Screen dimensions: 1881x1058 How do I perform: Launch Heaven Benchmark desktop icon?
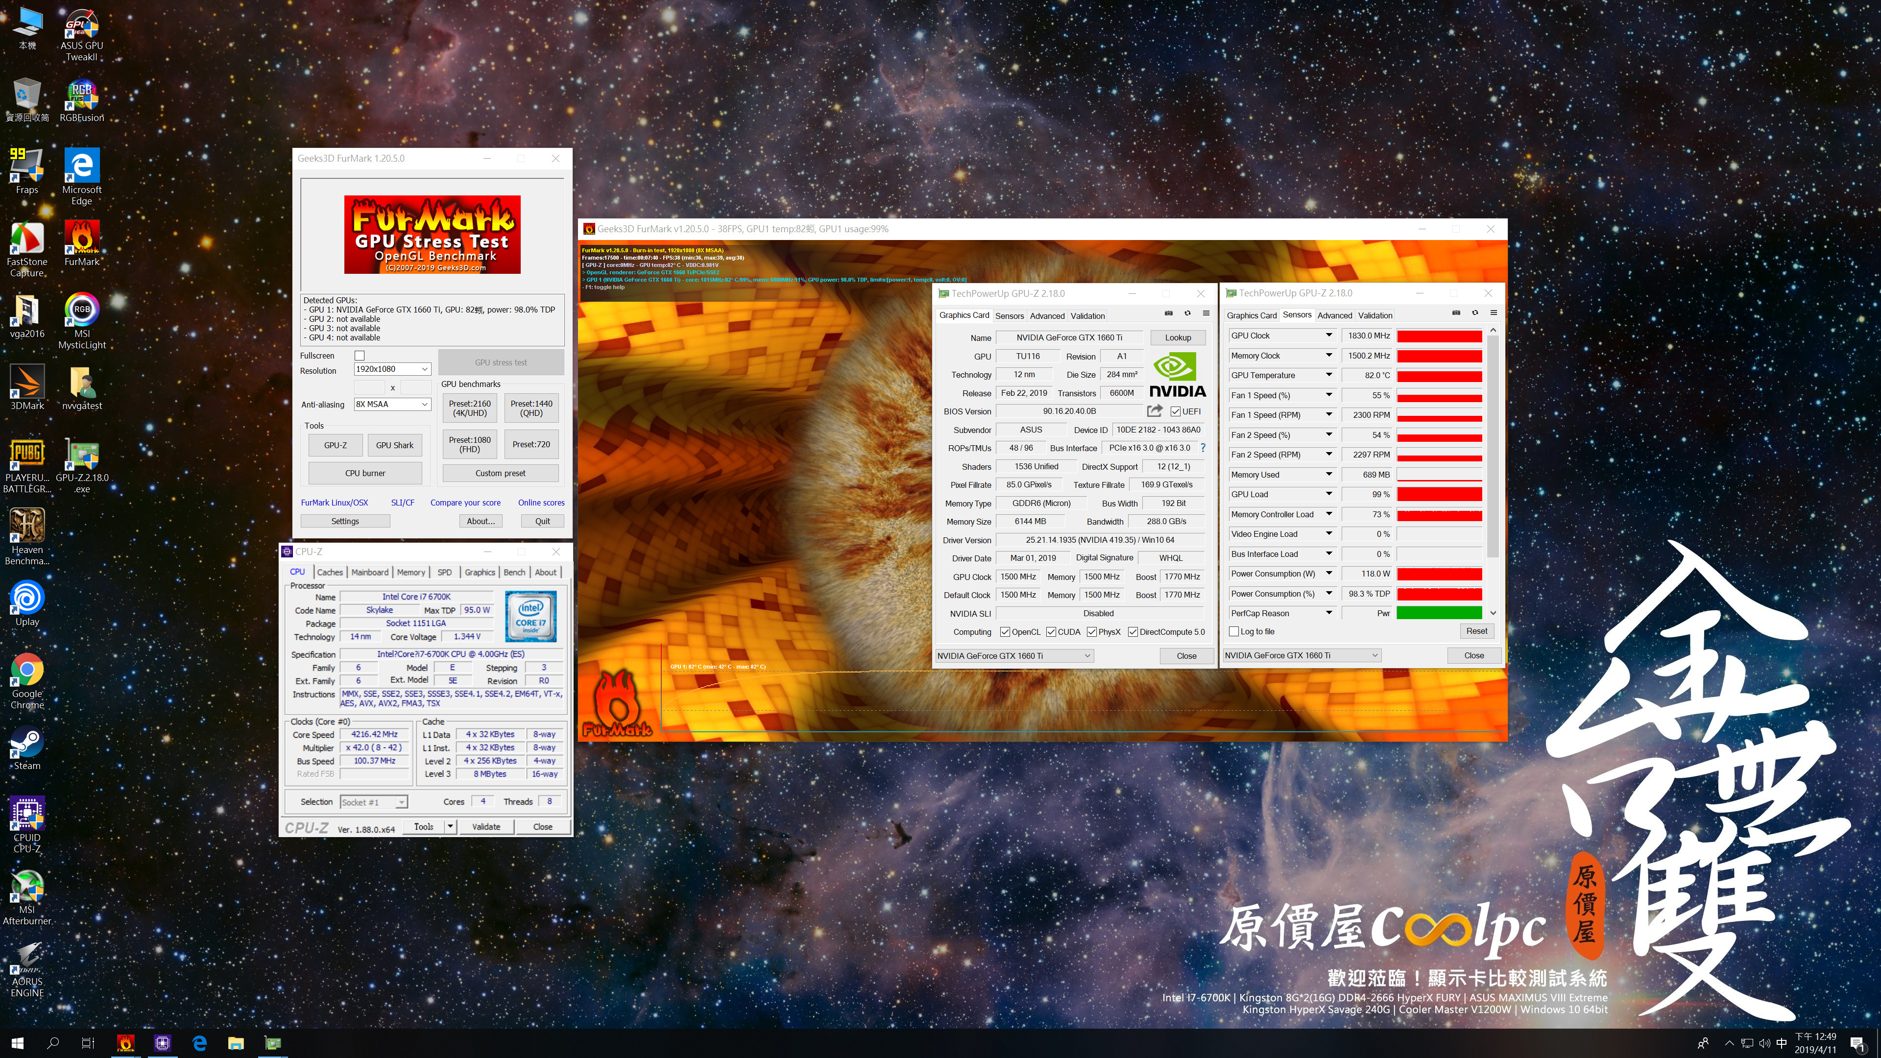tap(27, 537)
